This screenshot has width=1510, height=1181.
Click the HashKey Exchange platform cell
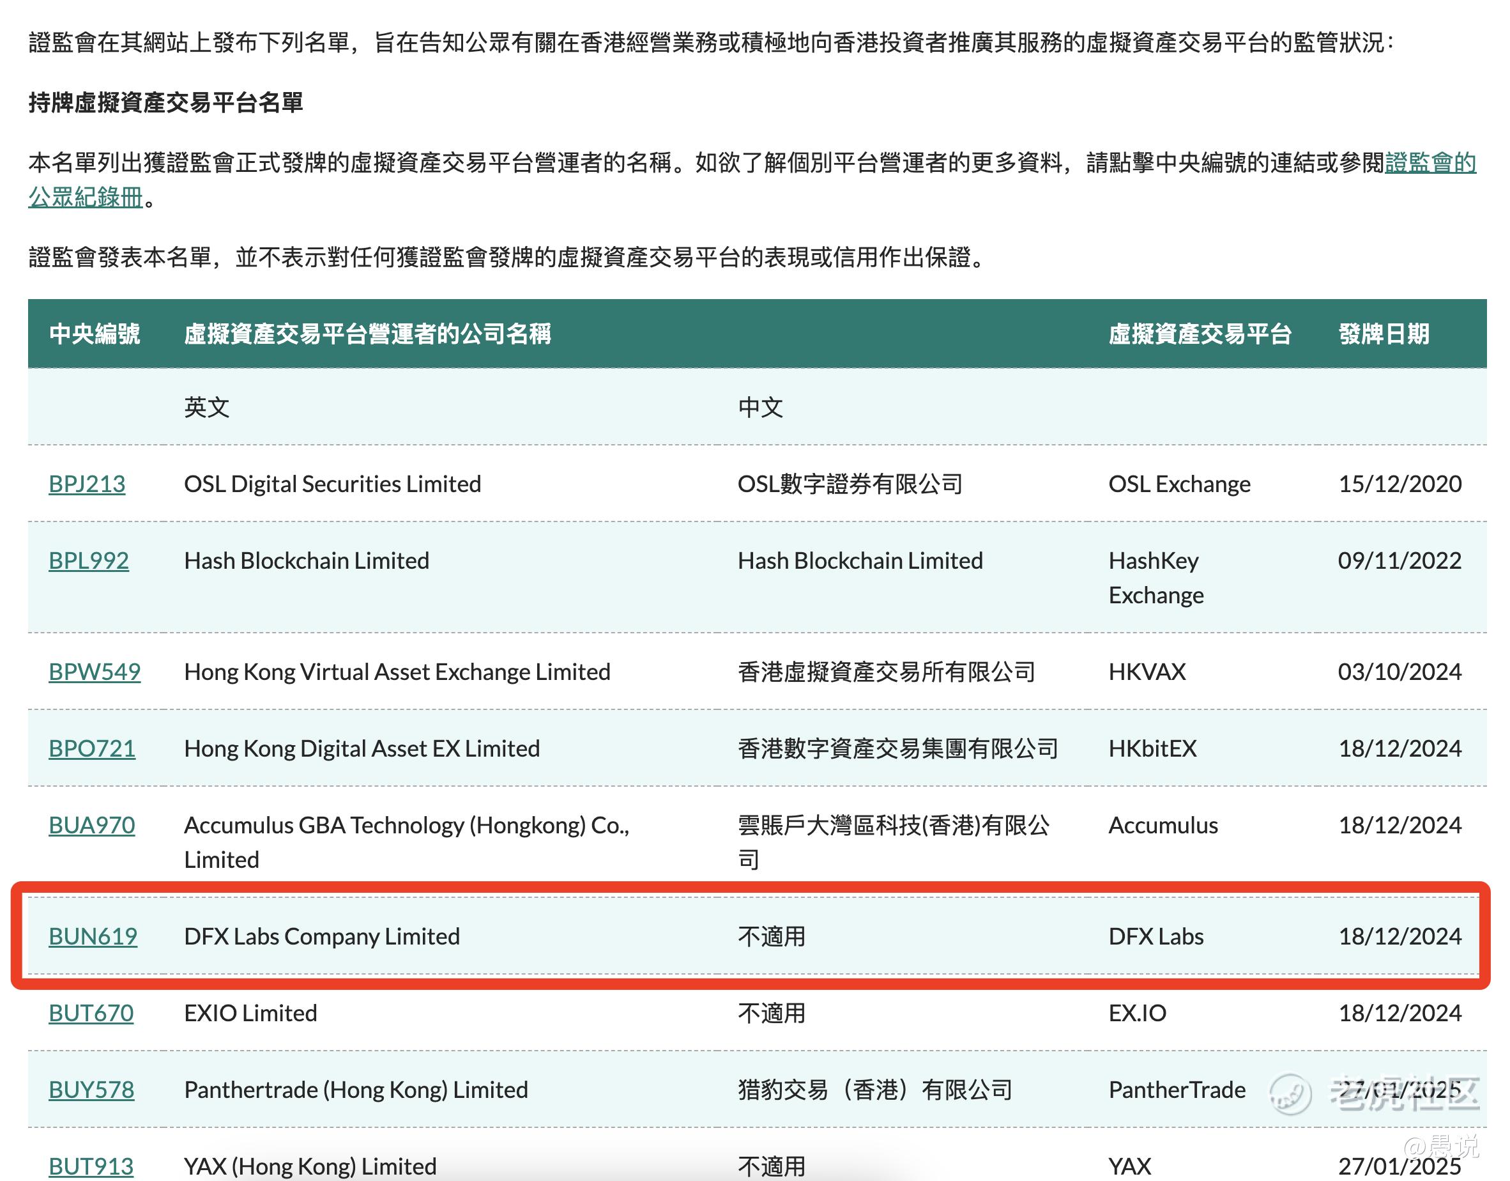[1155, 578]
